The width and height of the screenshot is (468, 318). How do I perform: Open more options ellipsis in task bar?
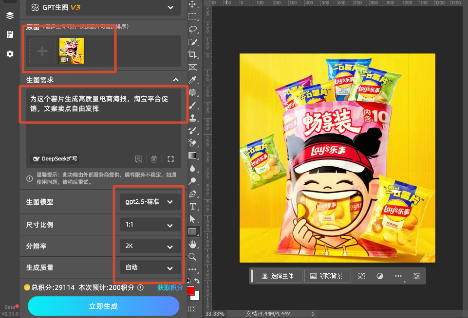[398, 276]
